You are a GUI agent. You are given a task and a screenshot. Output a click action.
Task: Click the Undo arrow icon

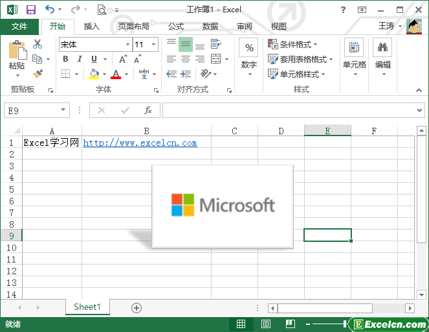coord(50,10)
